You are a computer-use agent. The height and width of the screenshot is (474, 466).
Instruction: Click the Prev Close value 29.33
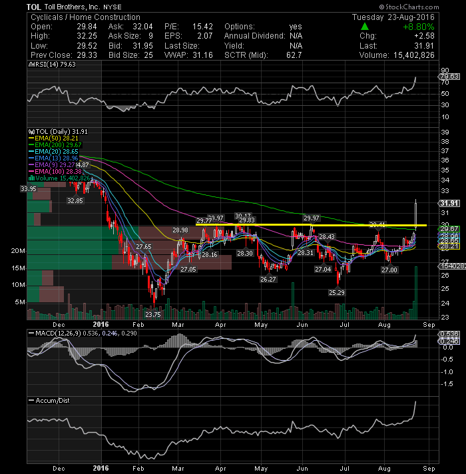tap(87, 55)
